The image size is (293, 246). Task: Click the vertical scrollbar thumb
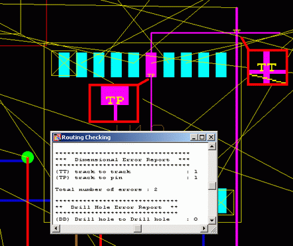(x=212, y=185)
